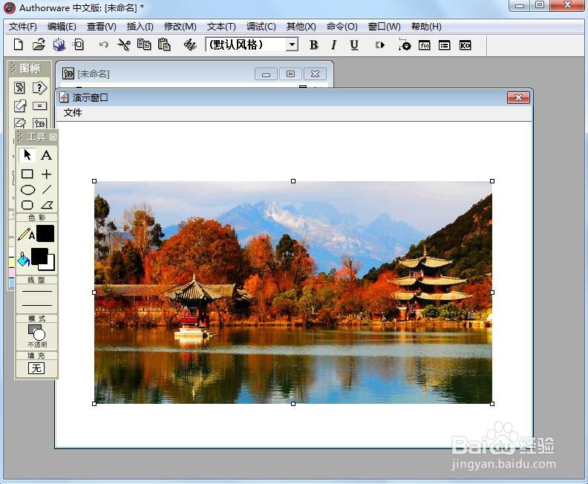Click the Find toolbar icon

190,45
